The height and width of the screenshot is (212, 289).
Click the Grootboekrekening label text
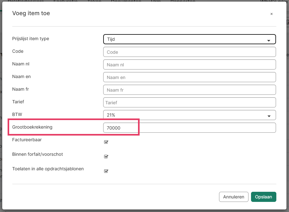32,127
